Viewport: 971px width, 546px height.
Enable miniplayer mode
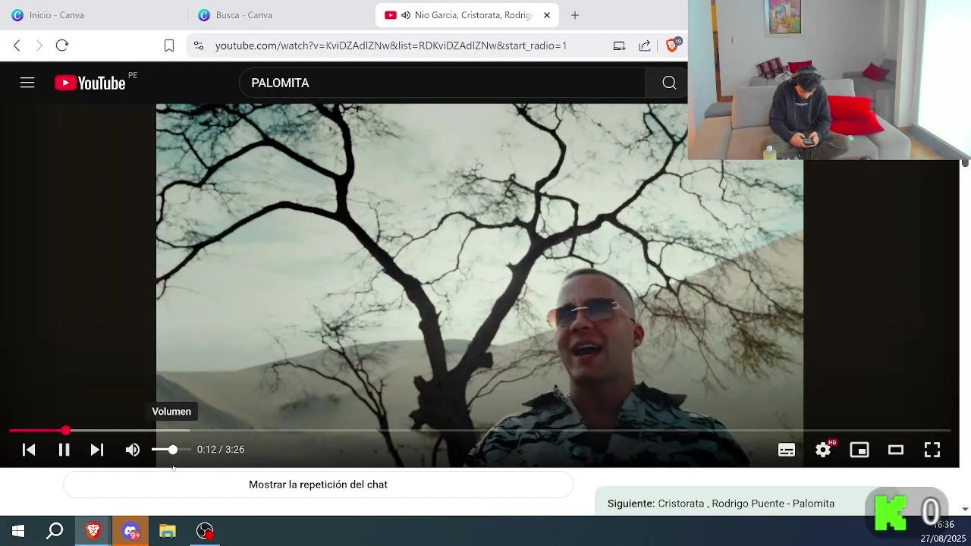coord(859,450)
